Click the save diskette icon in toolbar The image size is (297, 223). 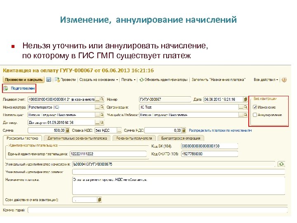(49, 80)
